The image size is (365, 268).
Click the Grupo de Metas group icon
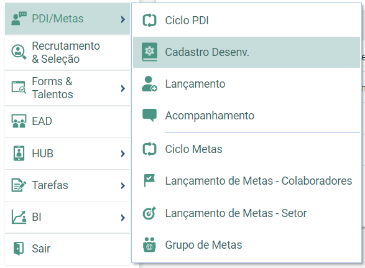click(x=149, y=245)
